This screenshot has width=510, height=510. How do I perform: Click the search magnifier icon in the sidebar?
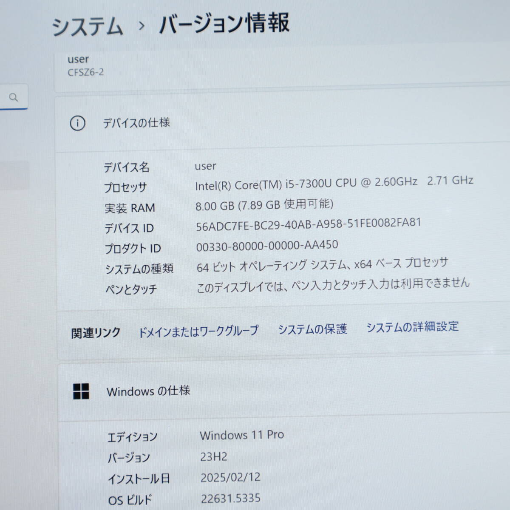pyautogui.click(x=14, y=97)
